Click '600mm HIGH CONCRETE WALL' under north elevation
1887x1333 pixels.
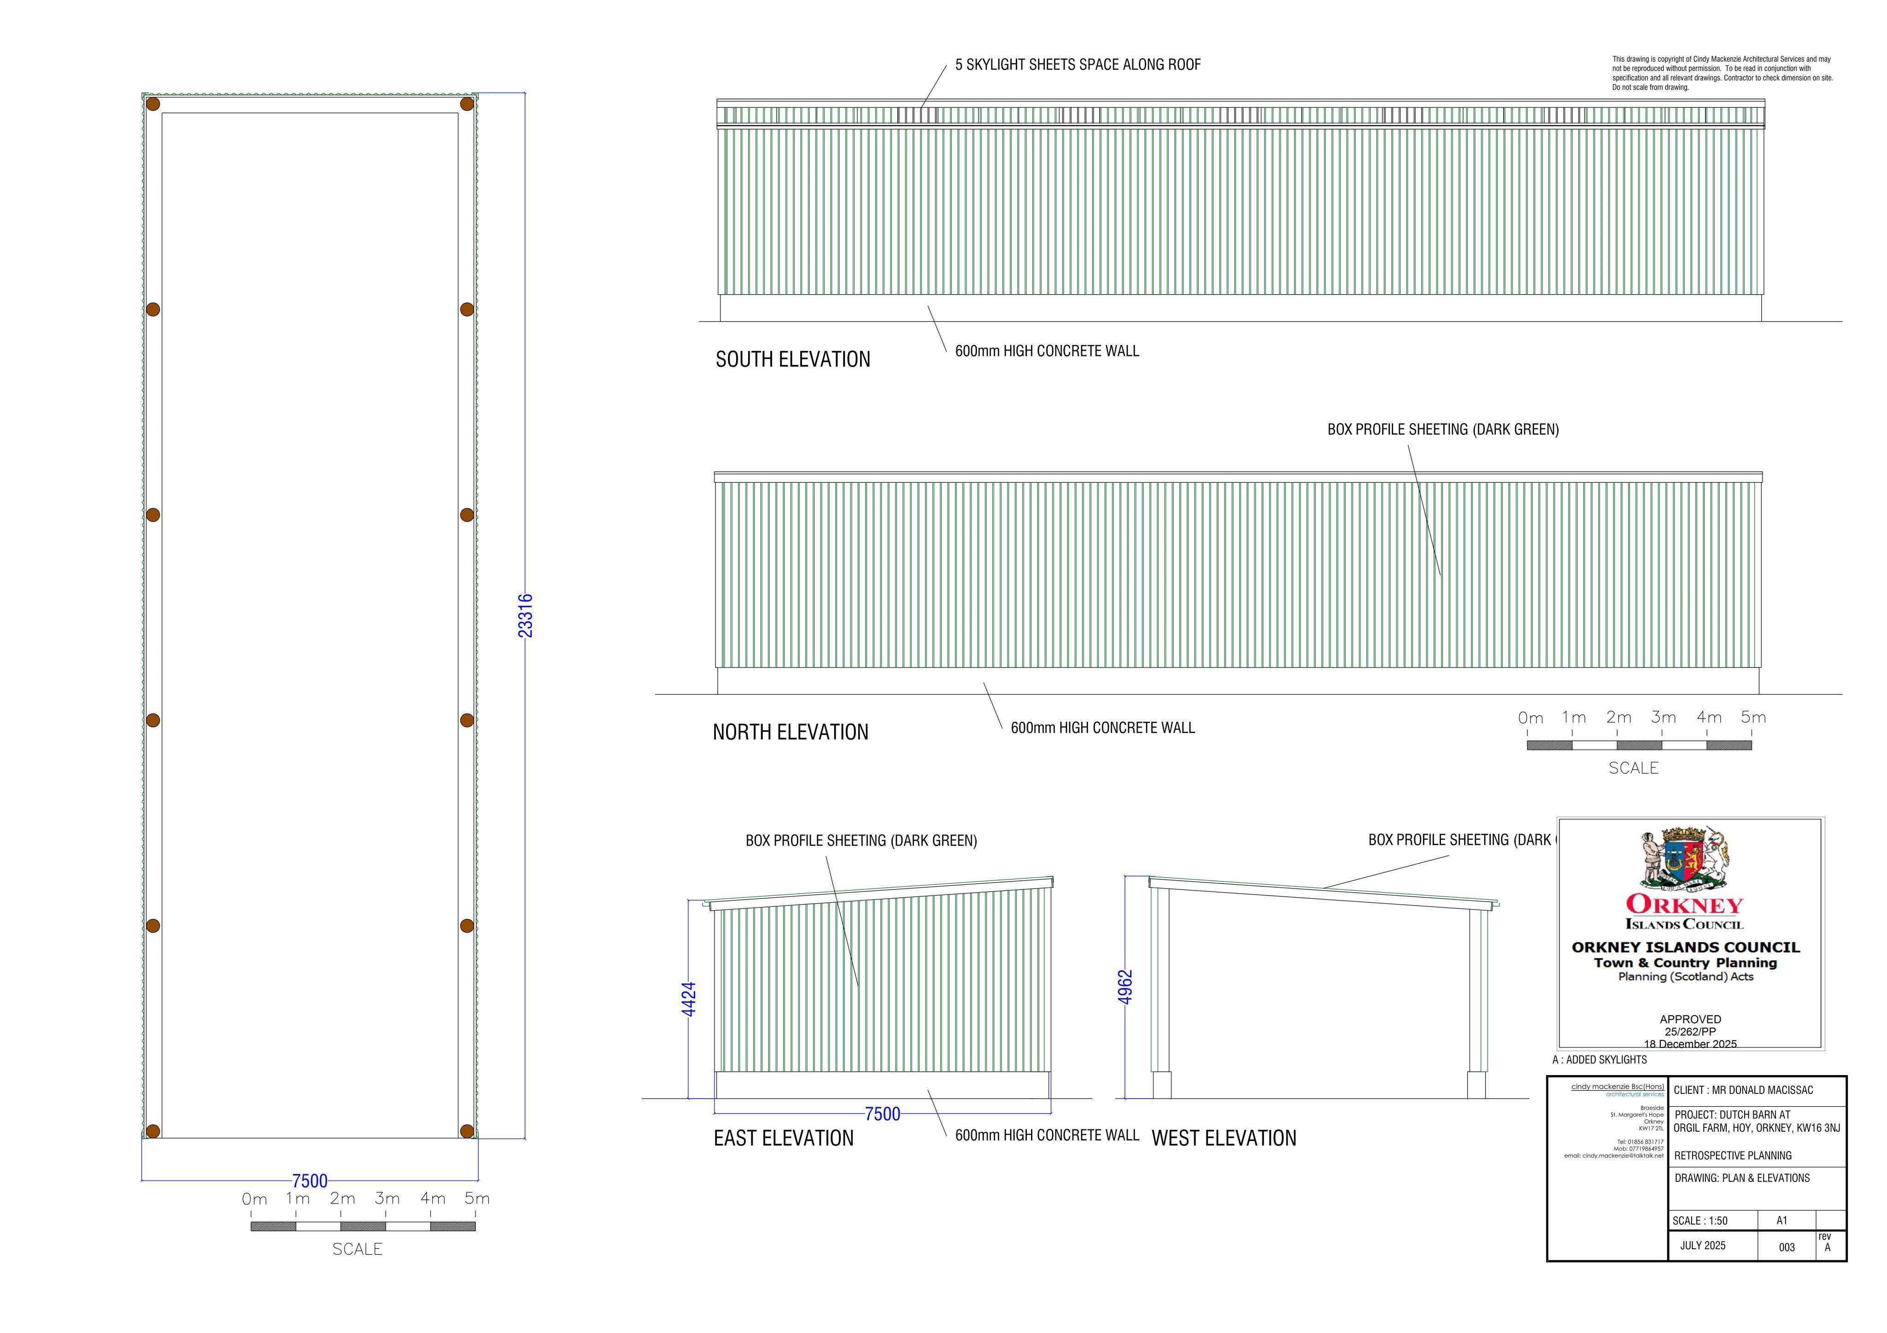[x=1103, y=728]
